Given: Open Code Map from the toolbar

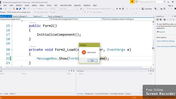Looking at the screenshot, I should coord(147,9).
